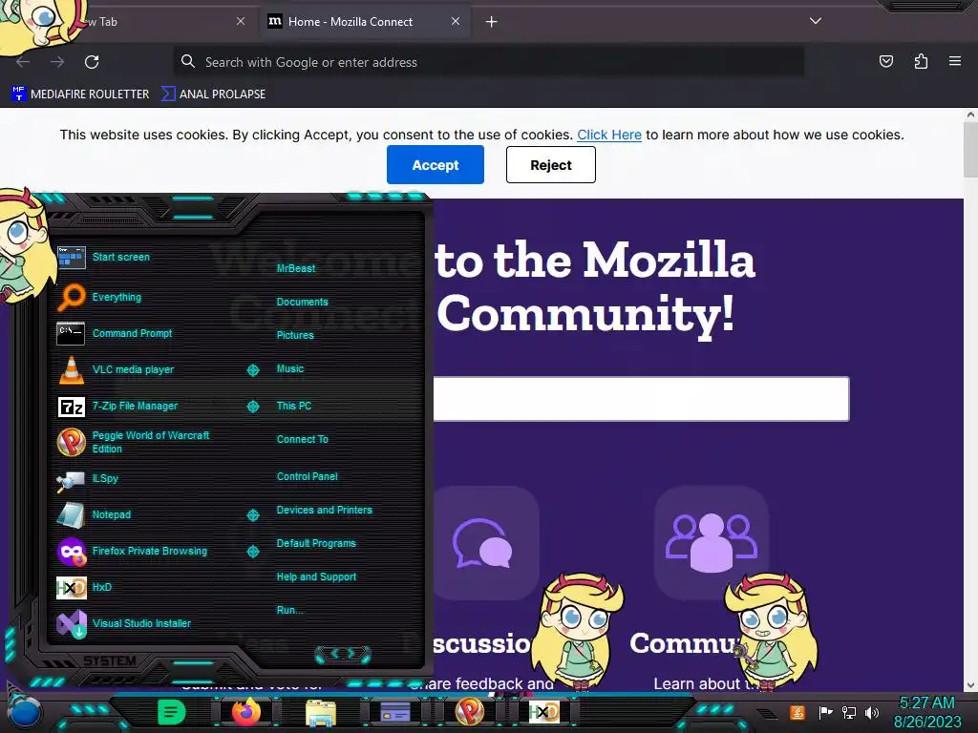Open File Explorer from taskbar
Viewport: 978px width, 733px height.
pos(321,712)
